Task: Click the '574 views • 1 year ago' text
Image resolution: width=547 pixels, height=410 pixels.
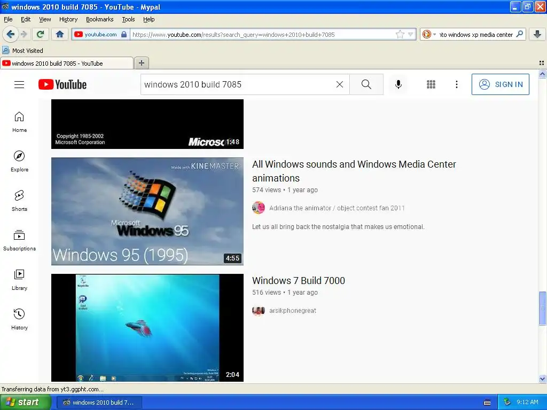Action: click(285, 190)
